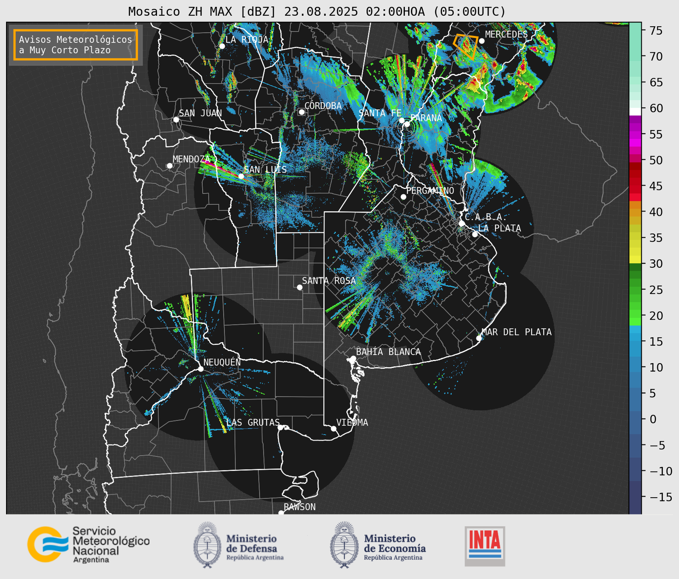This screenshot has height=579, width=679.
Task: Click the BAHÍA BLANCA label text
Action: [388, 352]
